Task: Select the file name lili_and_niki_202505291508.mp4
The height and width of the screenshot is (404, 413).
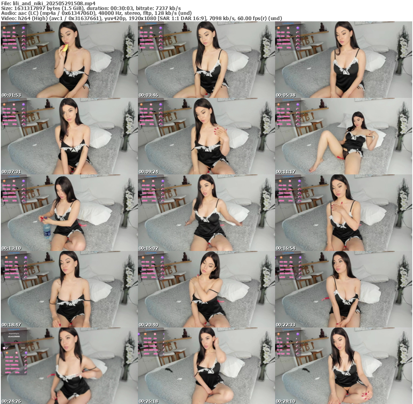Action: (54, 3)
